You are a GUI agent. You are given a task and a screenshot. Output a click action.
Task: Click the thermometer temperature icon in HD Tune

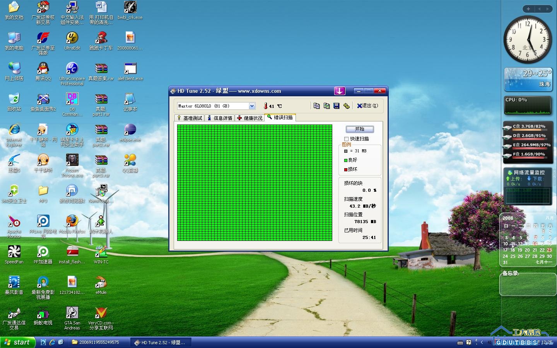pyautogui.click(x=266, y=106)
